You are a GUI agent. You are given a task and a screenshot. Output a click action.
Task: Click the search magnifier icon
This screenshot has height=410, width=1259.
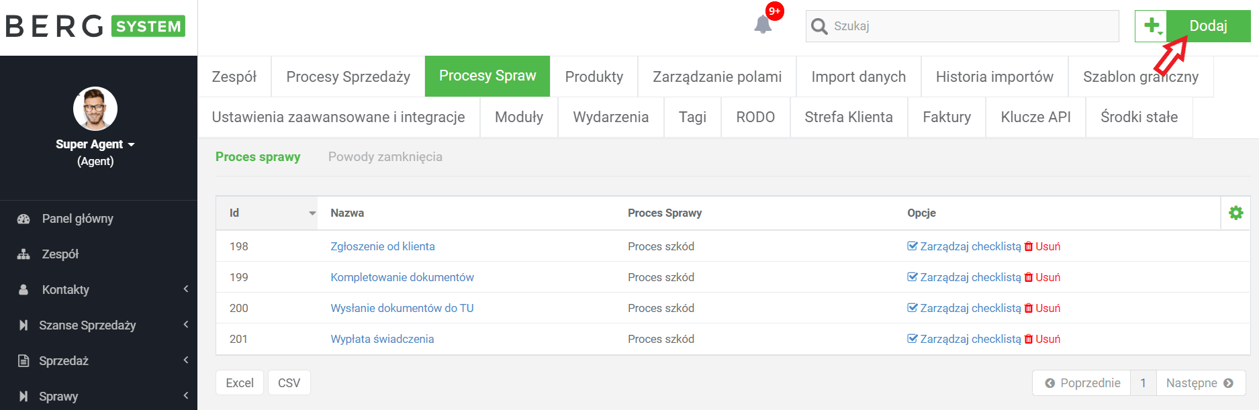pos(819,26)
